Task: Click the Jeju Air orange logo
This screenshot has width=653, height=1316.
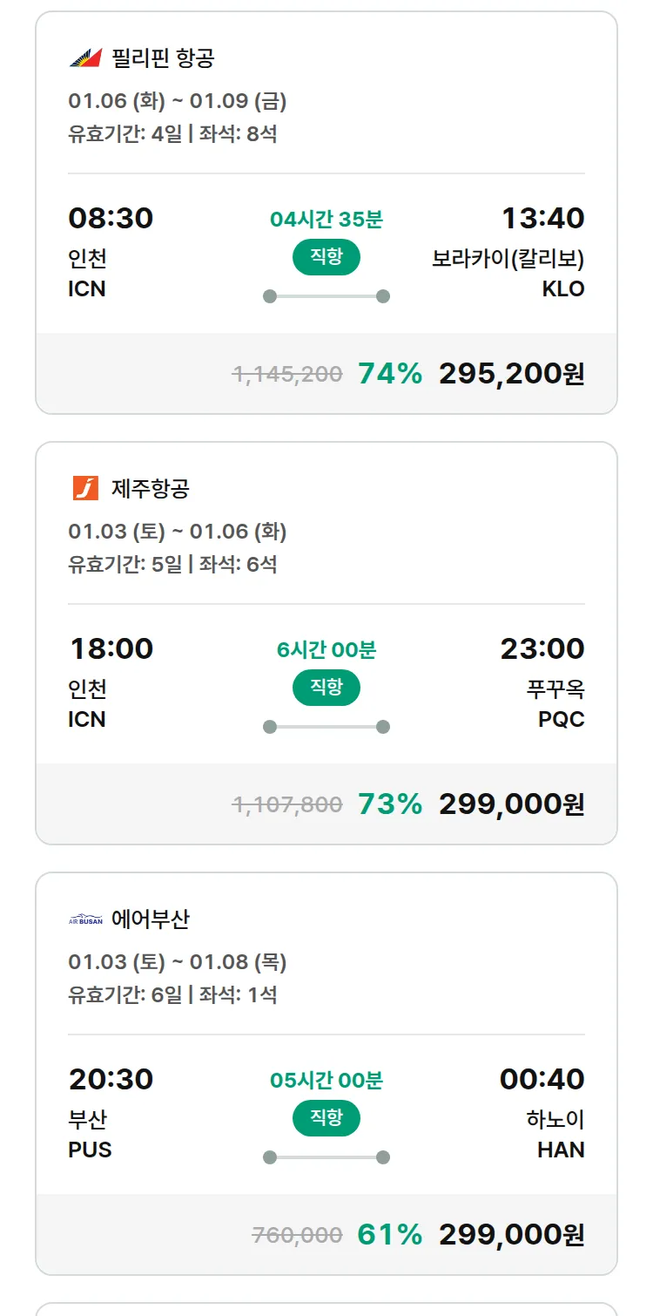Action: [x=85, y=488]
